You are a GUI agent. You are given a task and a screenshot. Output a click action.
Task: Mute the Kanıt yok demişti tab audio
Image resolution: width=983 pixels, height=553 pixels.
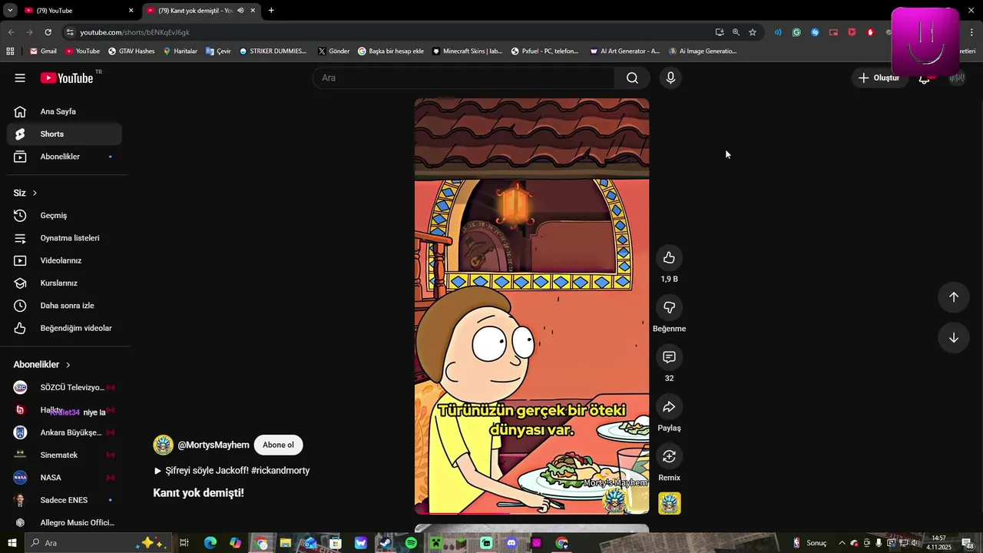[240, 11]
